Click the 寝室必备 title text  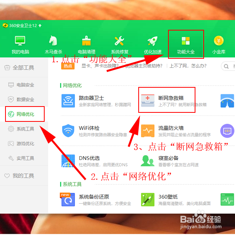168,158
